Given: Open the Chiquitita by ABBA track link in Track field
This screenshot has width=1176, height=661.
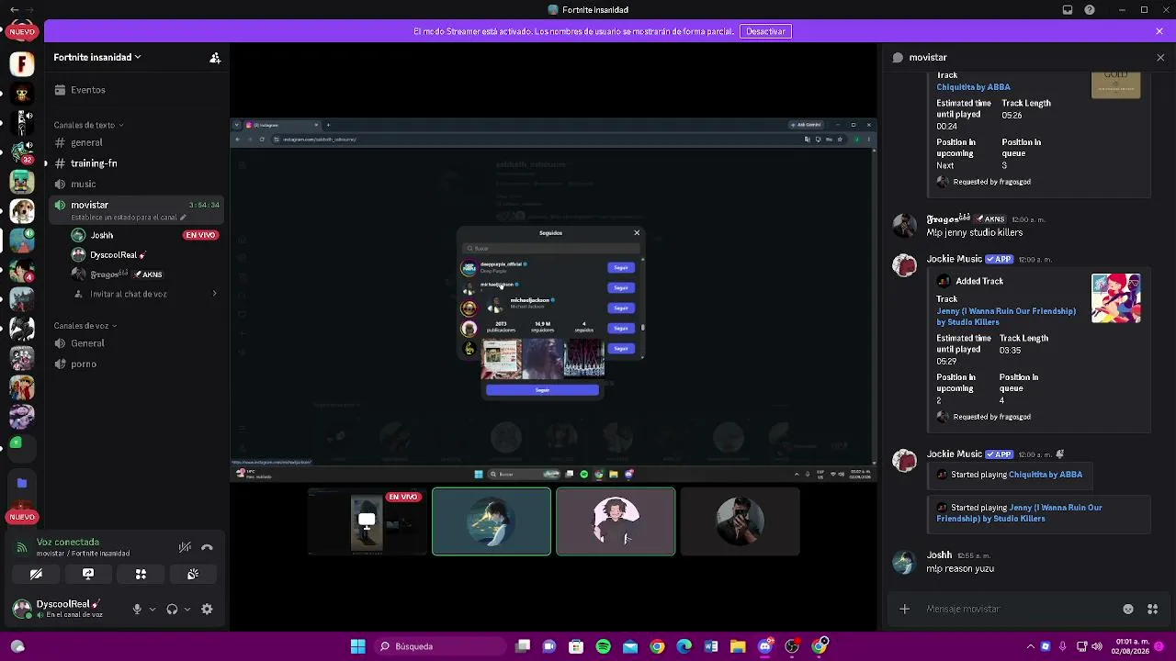Looking at the screenshot, I should [x=973, y=87].
